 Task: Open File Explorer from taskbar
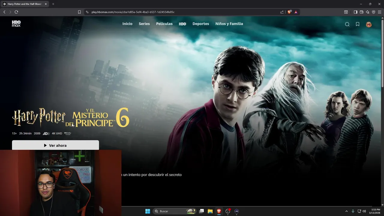click(210, 211)
